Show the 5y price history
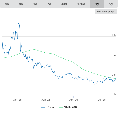This screenshot has width=118, height=114. click(111, 4)
